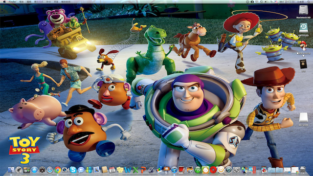Open iCal calendar showing 22
The width and height of the screenshot is (313, 176).
[112, 170]
